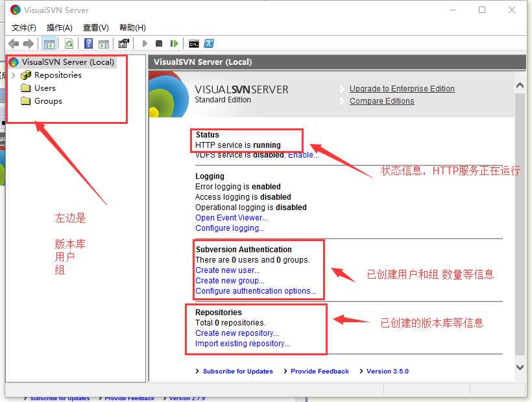Viewport: 532px width, 402px height.
Task: Select the Groups folder icon in the tree
Action: pyautogui.click(x=25, y=101)
